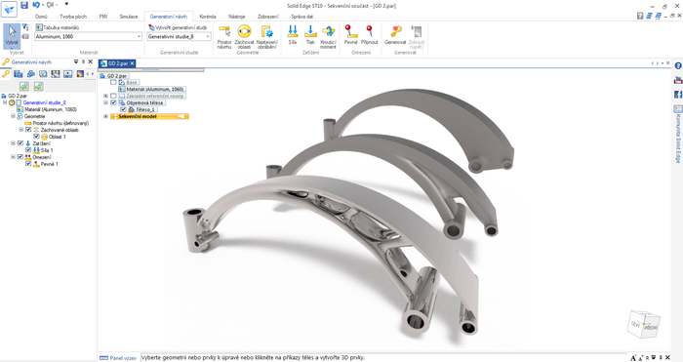Select the Připnout pinned constraint tool
The height and width of the screenshot is (362, 683).
click(370, 35)
